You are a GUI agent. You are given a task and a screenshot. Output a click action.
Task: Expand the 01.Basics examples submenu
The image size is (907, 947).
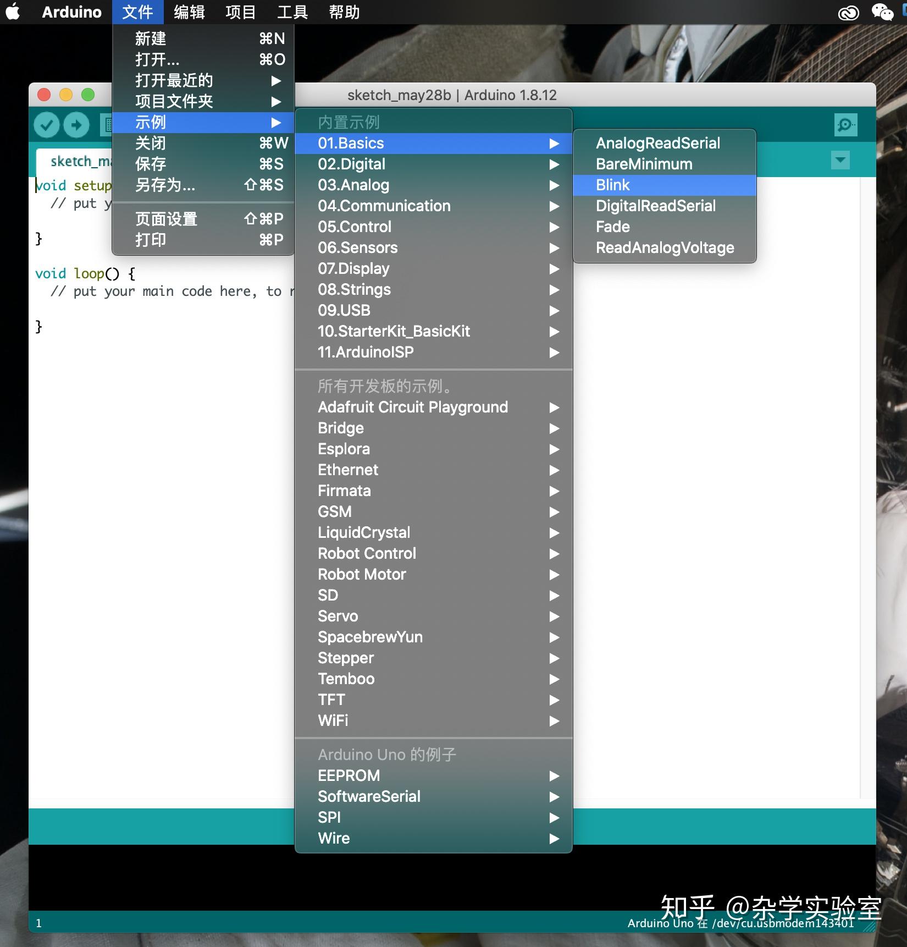(x=434, y=143)
